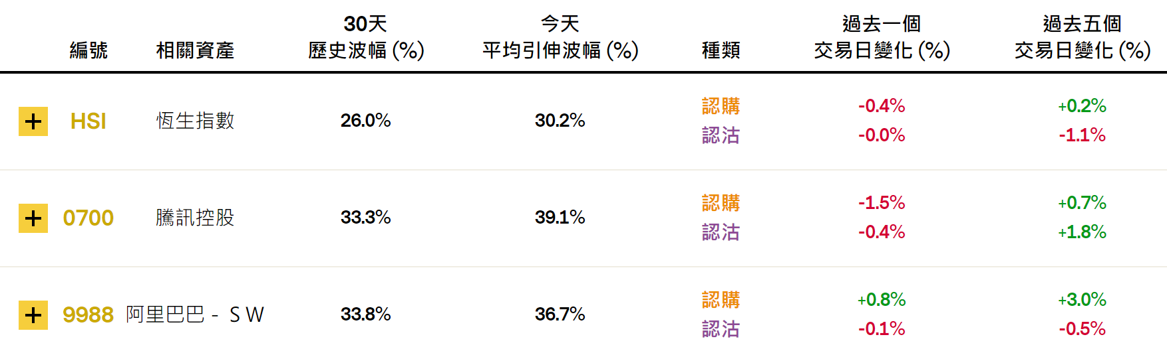Sort by 30天歷史波幅 column header
Image resolution: width=1167 pixels, height=353 pixels.
point(366,37)
